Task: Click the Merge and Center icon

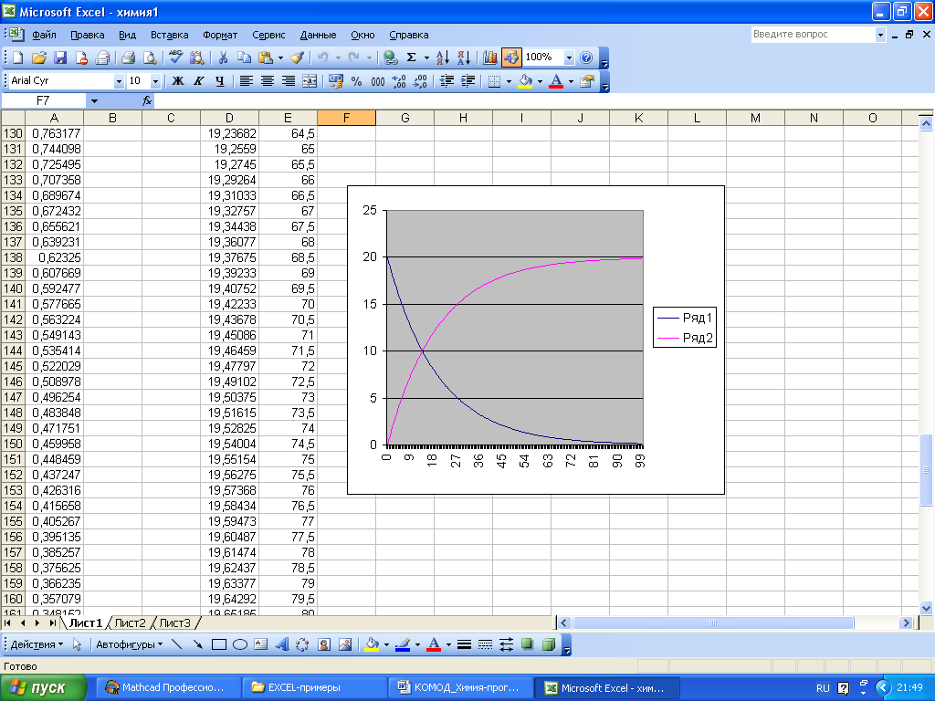Action: [310, 81]
